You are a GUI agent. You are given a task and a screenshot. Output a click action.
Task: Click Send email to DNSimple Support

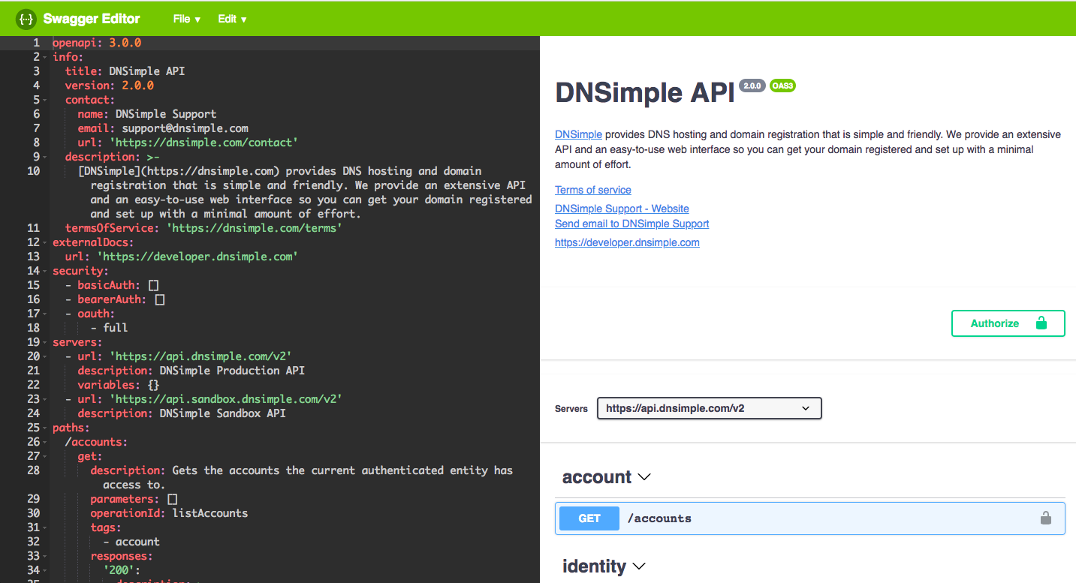tap(632, 224)
